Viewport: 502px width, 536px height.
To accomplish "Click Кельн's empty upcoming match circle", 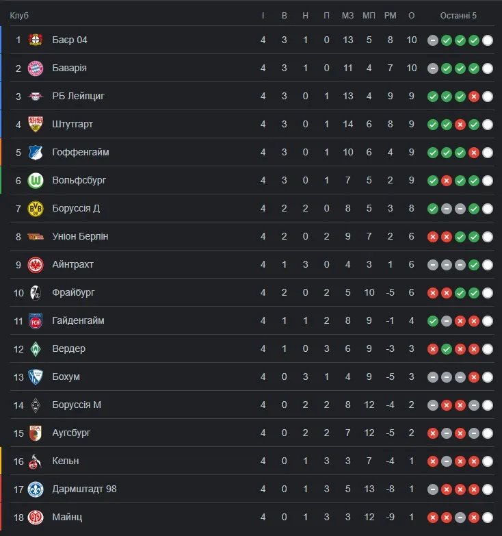I will pyautogui.click(x=488, y=461).
